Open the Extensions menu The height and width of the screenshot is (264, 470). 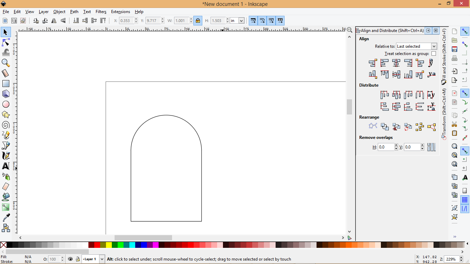pyautogui.click(x=120, y=11)
